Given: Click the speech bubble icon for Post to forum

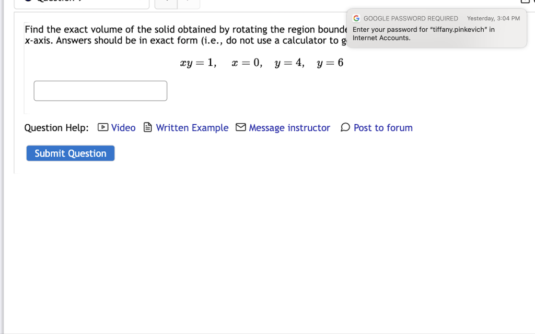Looking at the screenshot, I should (345, 127).
